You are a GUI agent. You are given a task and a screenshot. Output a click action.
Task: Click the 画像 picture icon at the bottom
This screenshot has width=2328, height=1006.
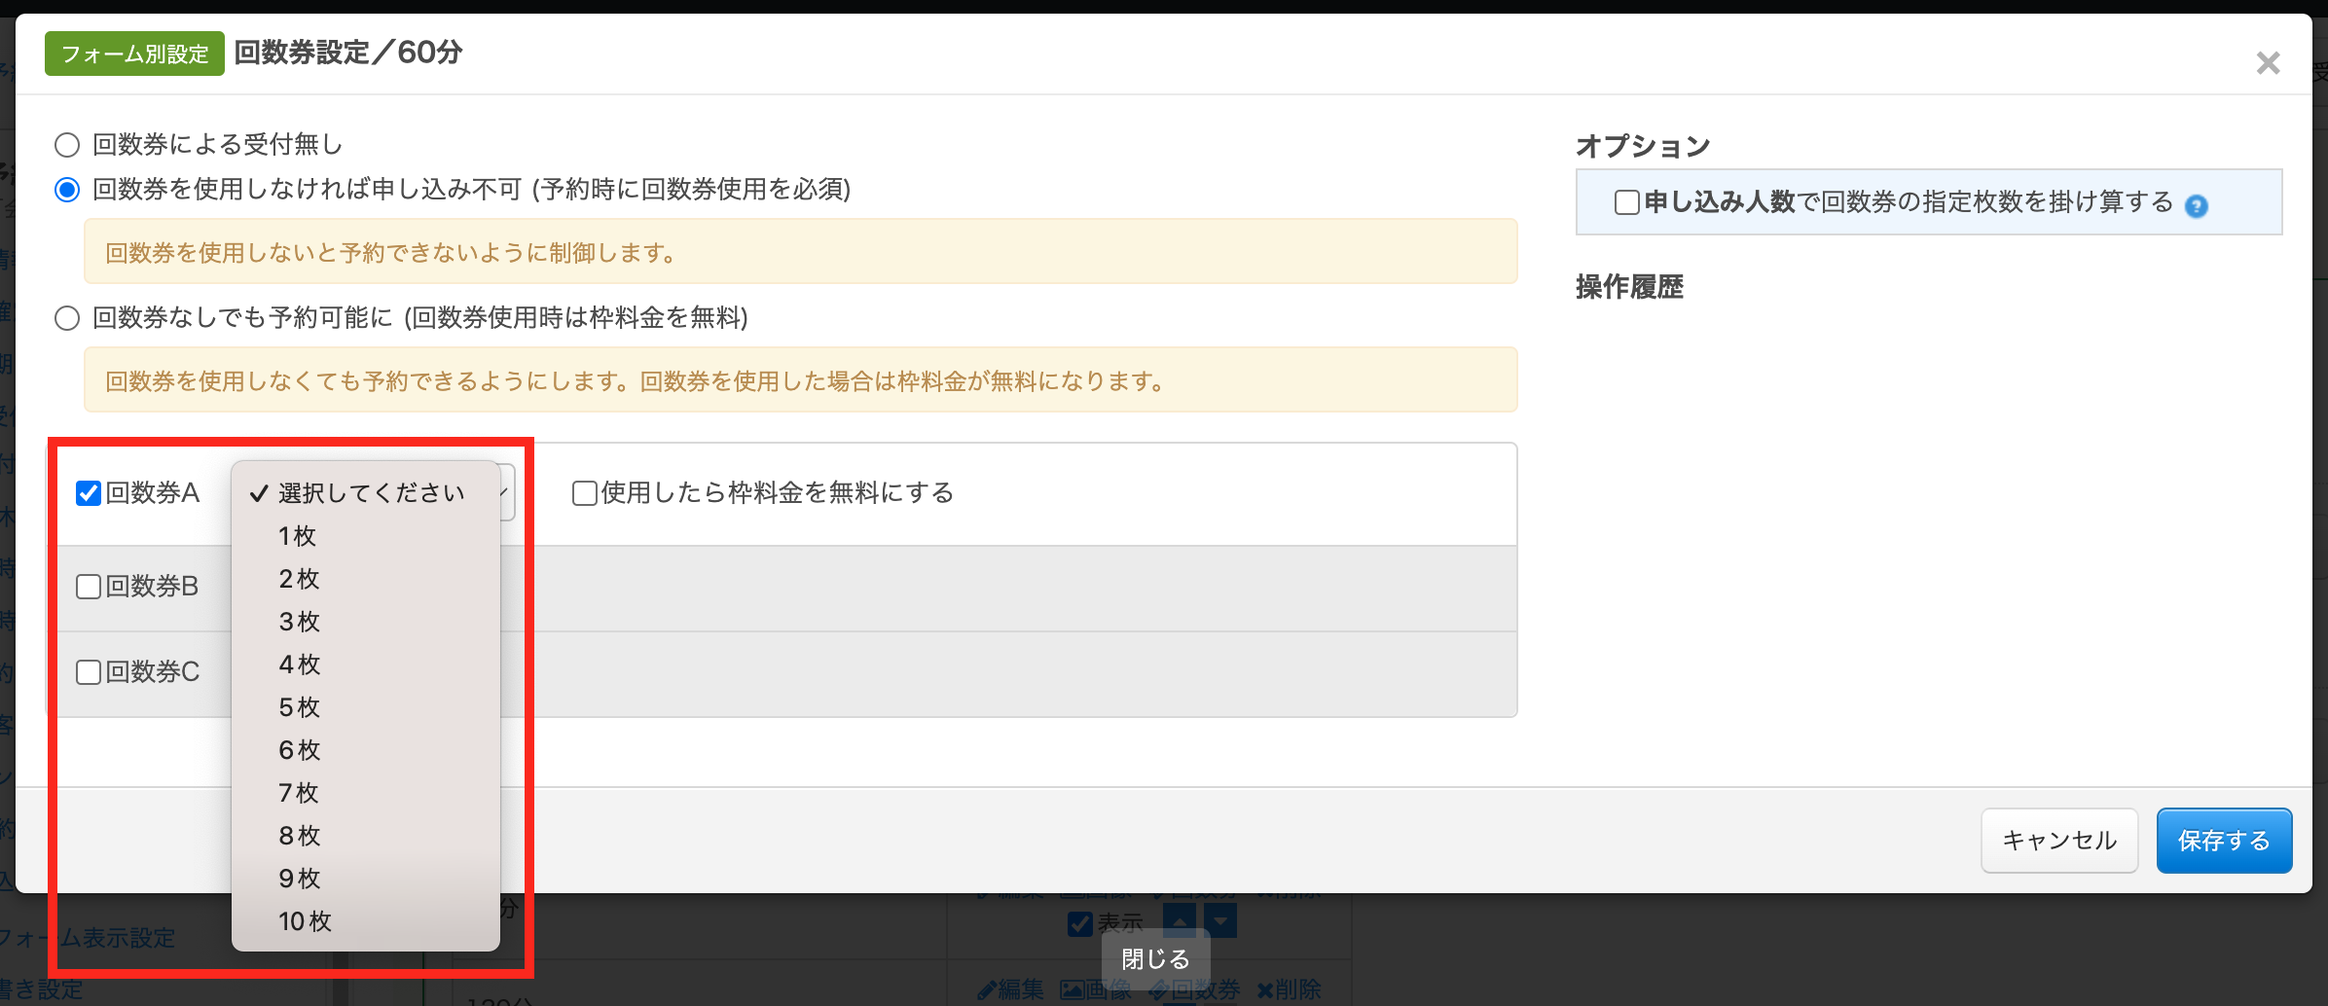click(x=1072, y=990)
